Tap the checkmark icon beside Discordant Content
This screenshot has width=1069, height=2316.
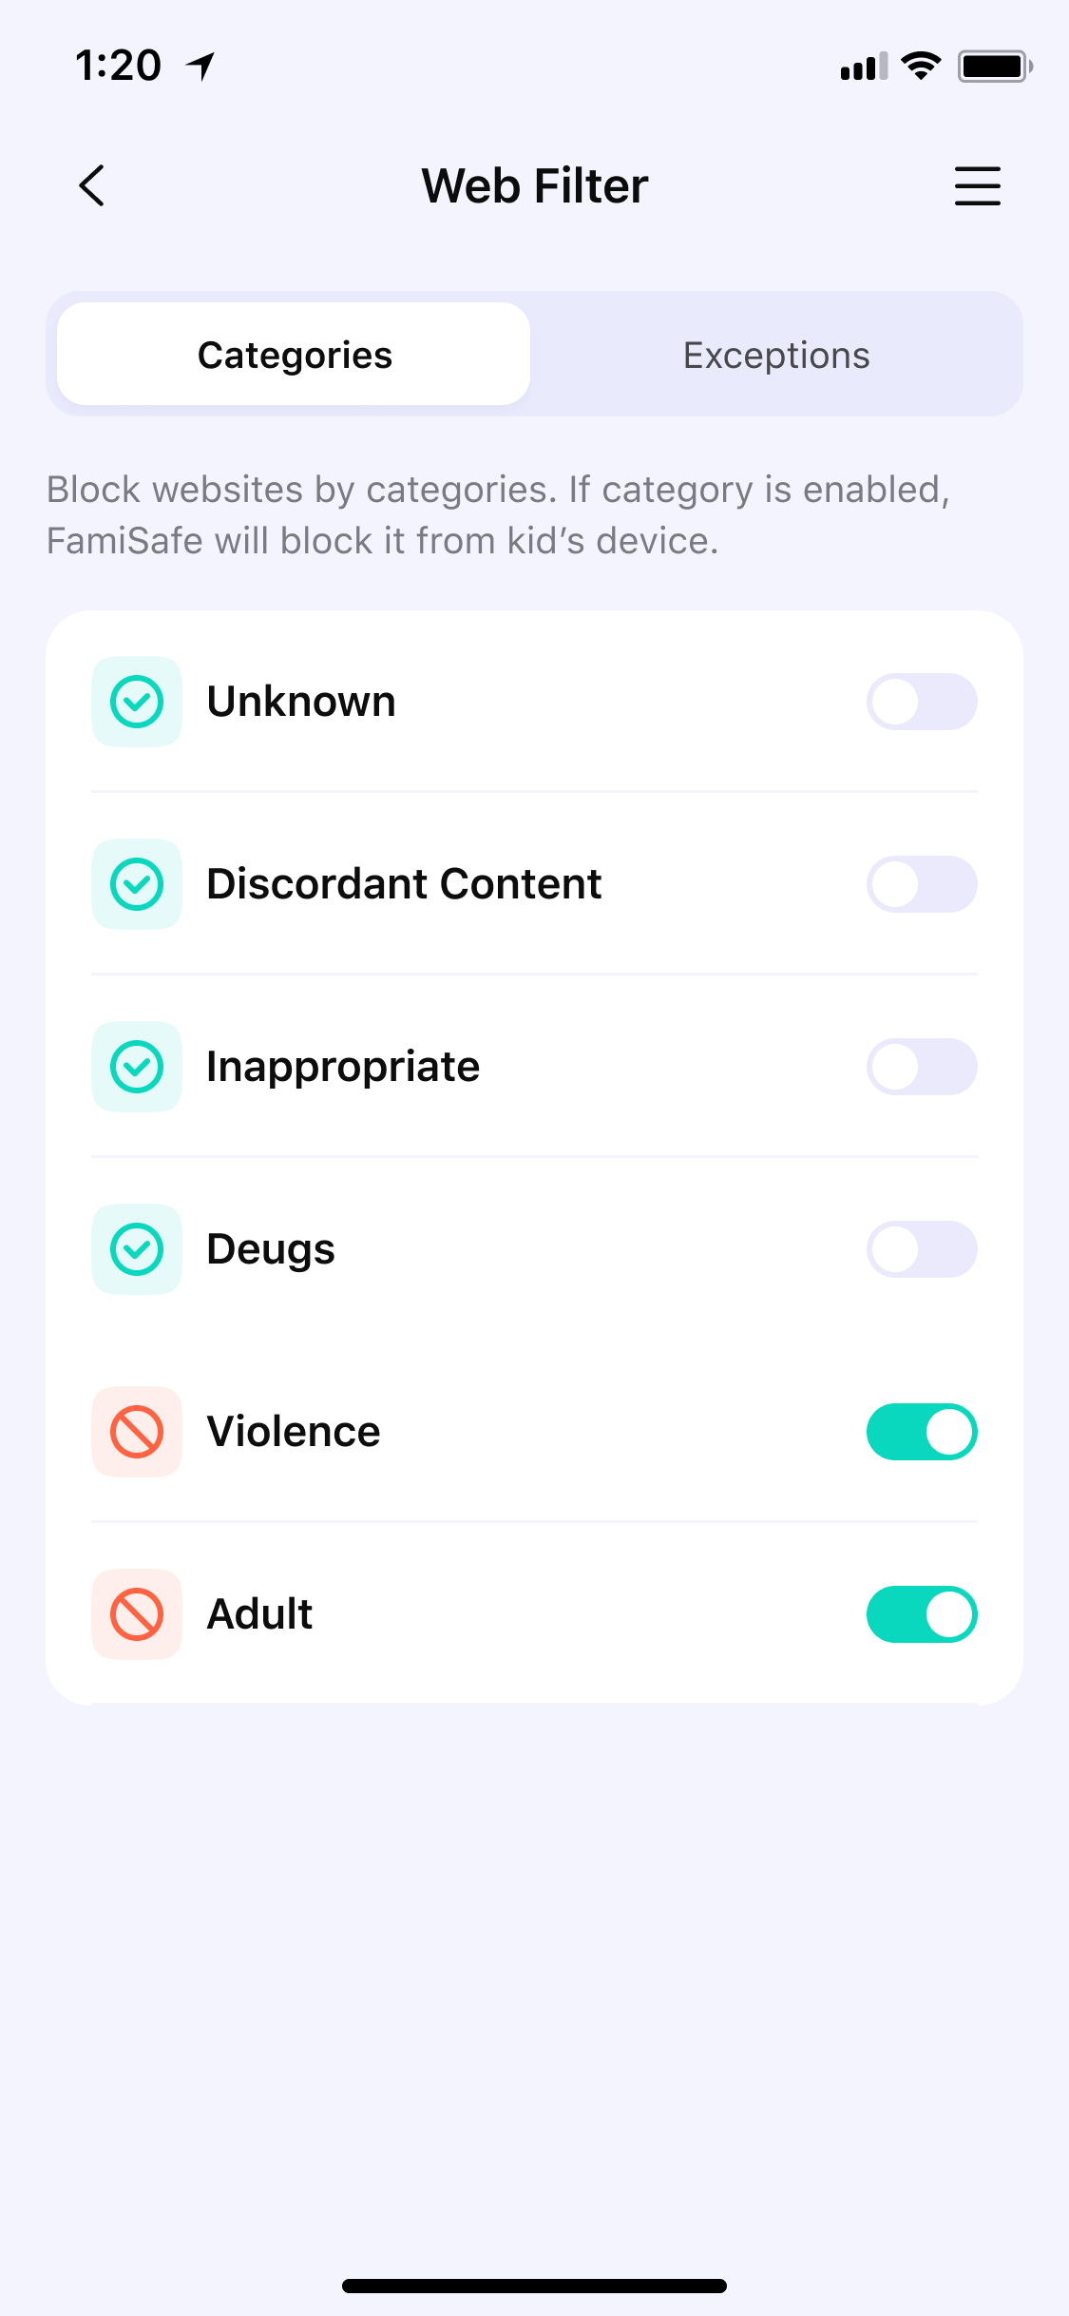point(137,884)
